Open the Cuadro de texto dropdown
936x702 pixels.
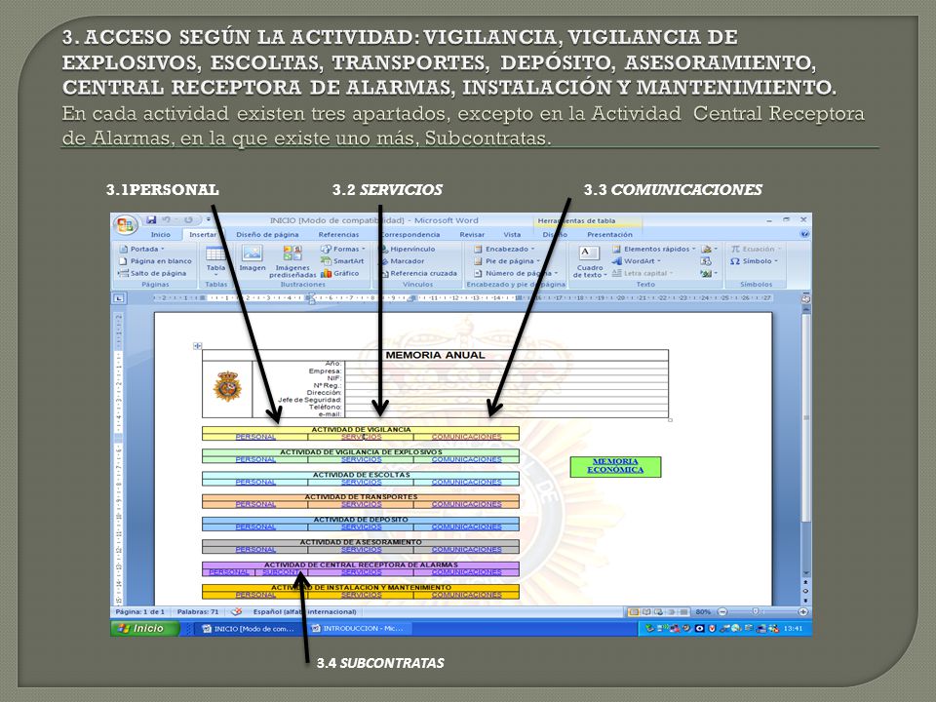pyautogui.click(x=589, y=261)
